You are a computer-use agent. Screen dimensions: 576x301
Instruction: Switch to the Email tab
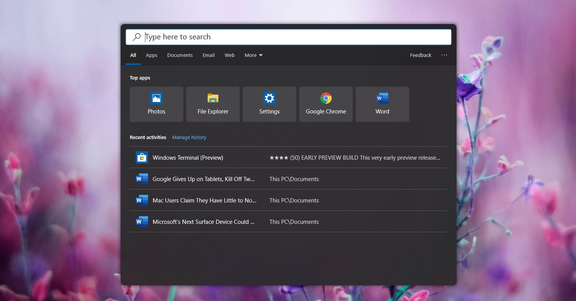(208, 55)
